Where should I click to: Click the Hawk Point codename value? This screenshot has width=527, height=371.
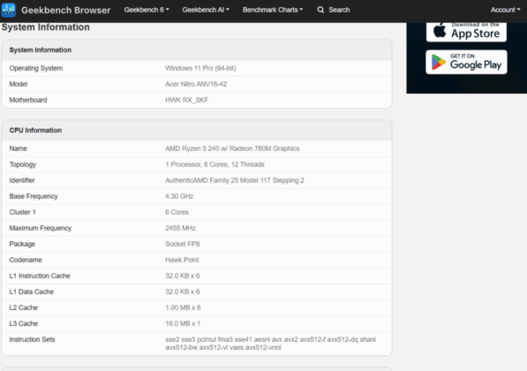[182, 260]
